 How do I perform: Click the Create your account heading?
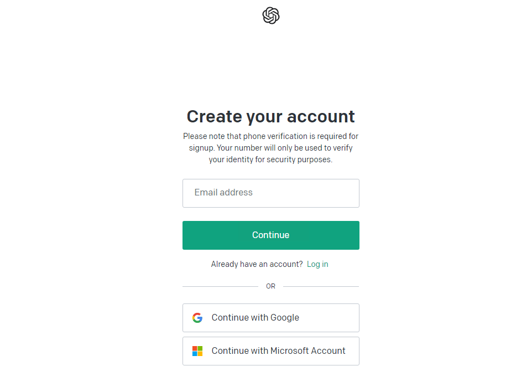click(x=271, y=116)
